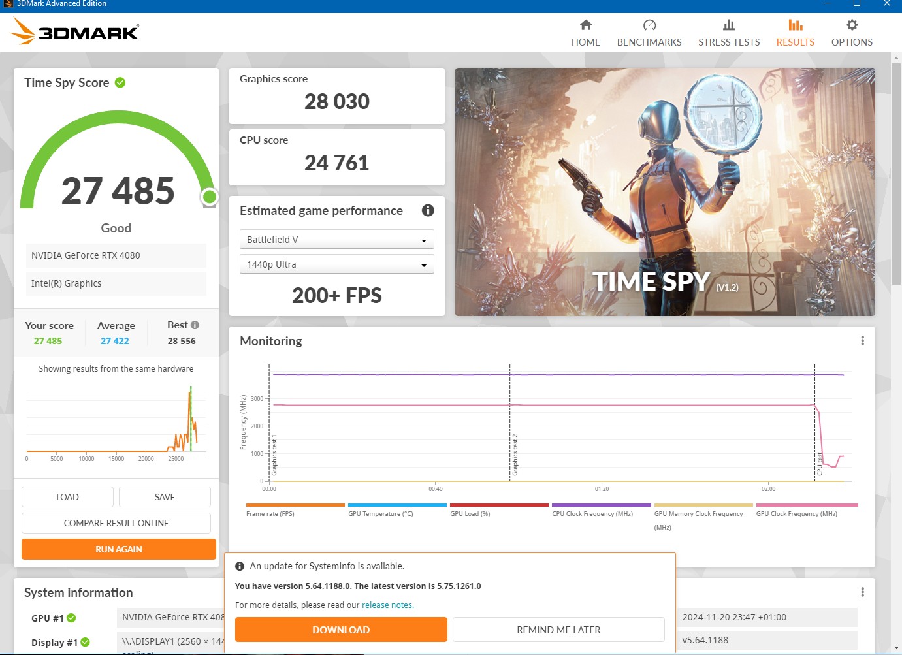Click the Benchmarks gauge icon
This screenshot has height=655, width=902.
pyautogui.click(x=649, y=25)
